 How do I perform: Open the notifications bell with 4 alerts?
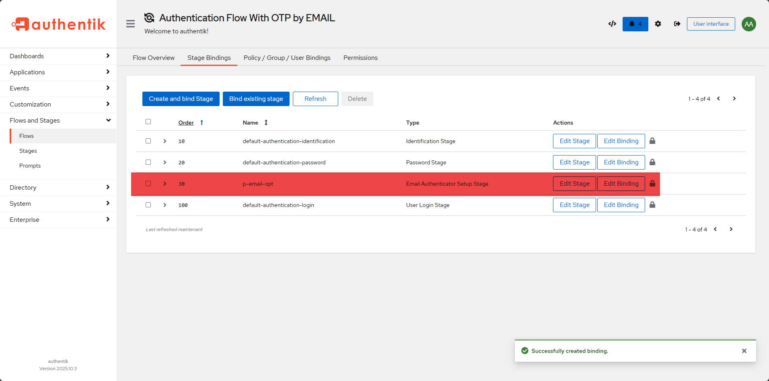[x=635, y=24]
